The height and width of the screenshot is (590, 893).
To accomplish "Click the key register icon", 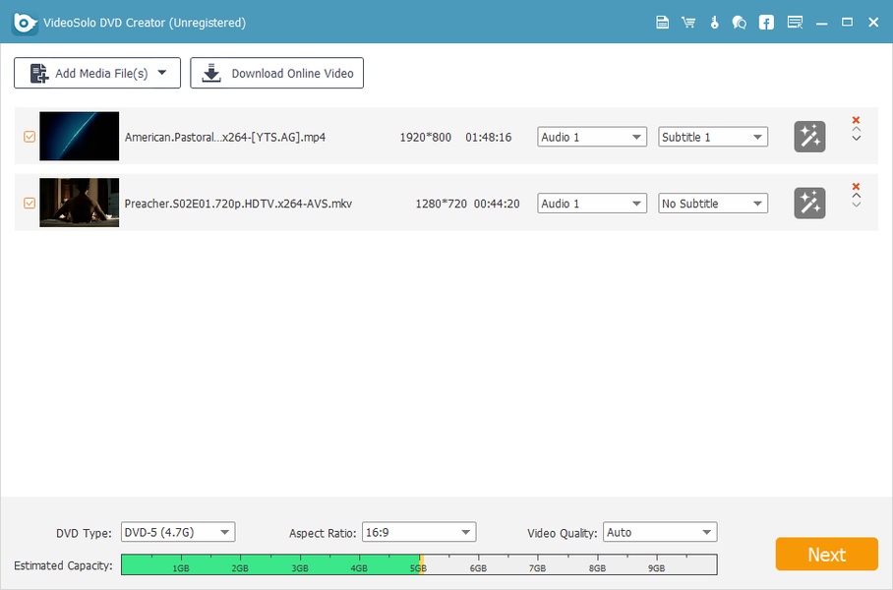I will (715, 22).
